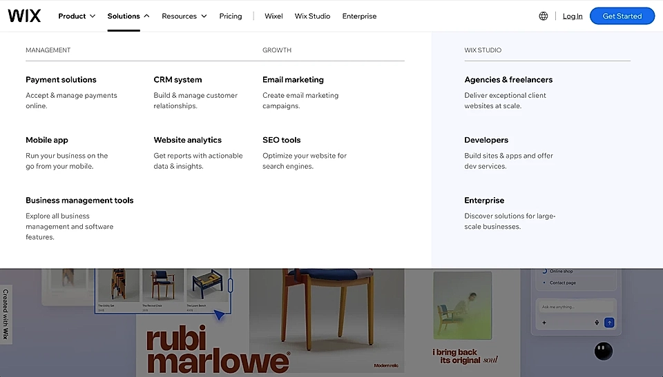Open Payment solutions
The height and width of the screenshot is (377, 663).
(61, 80)
